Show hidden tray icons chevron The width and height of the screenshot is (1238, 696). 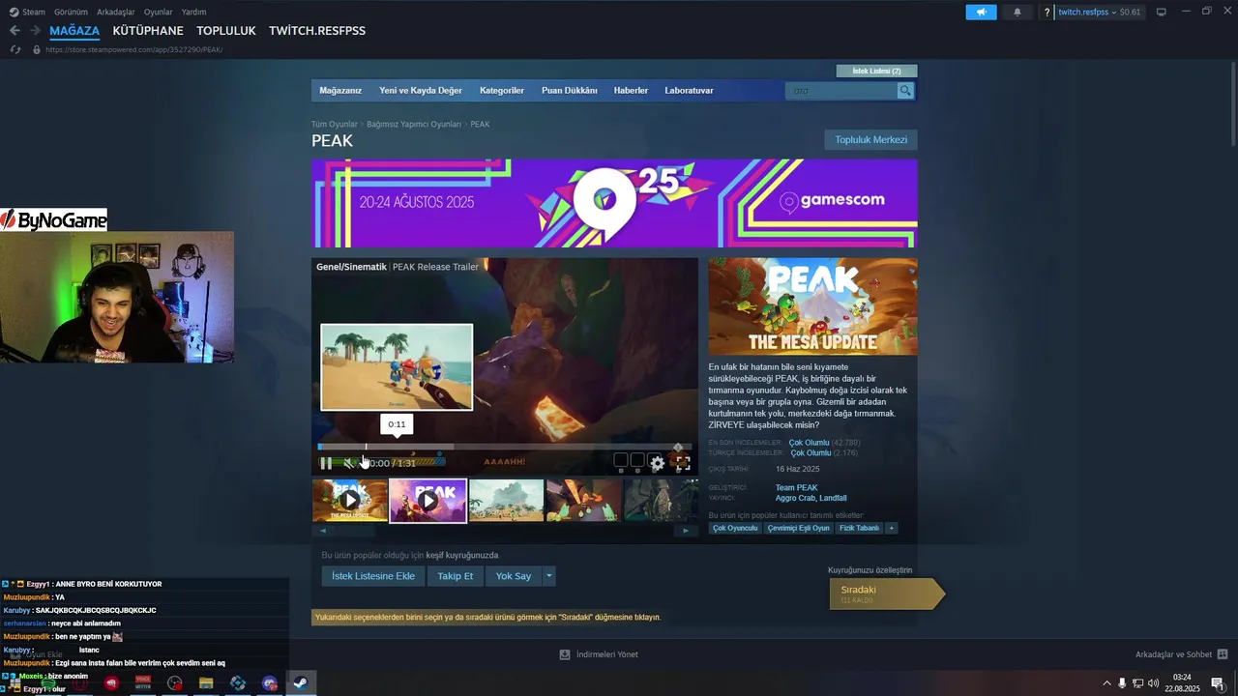[x=1107, y=683]
